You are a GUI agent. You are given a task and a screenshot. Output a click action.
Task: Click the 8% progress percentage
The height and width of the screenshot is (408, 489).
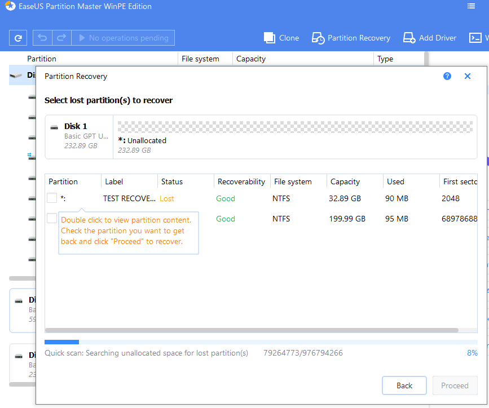(x=472, y=353)
